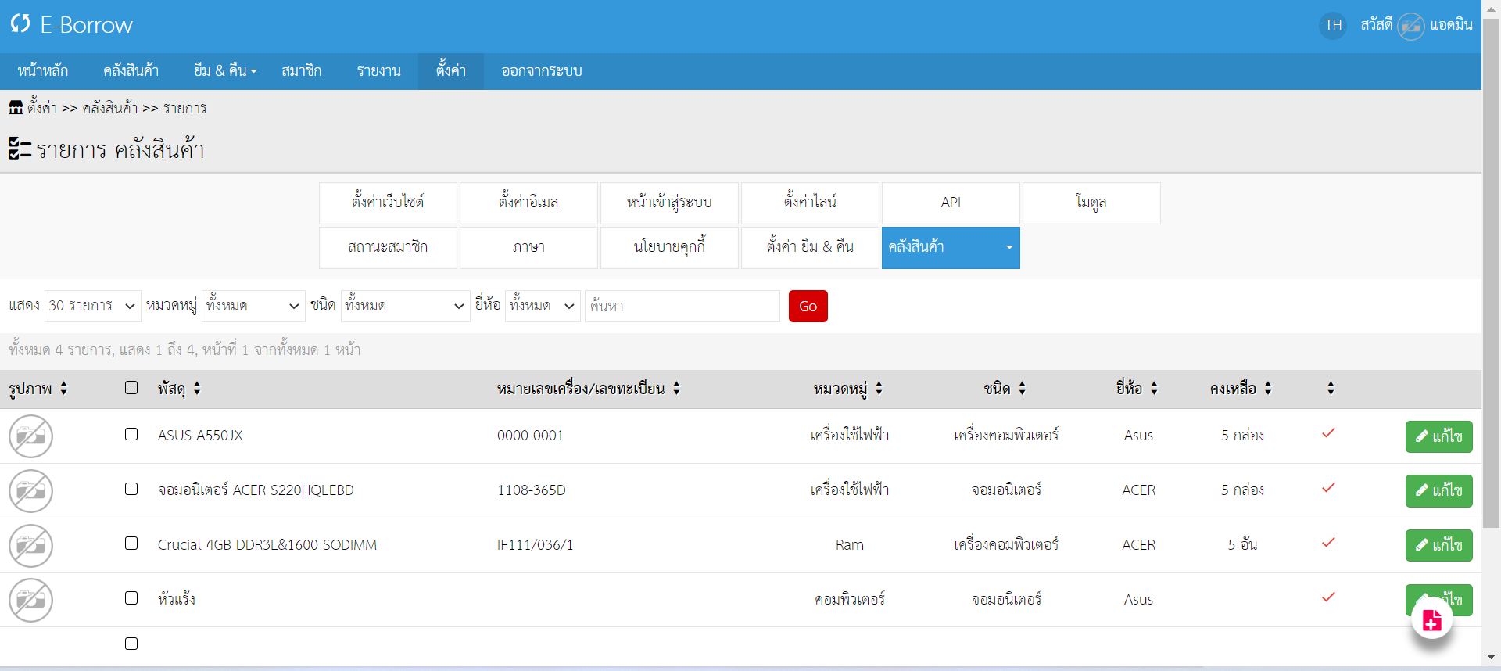Viewport: 1501px width, 671px height.
Task: Switch language via TH icon
Action: point(1333,26)
